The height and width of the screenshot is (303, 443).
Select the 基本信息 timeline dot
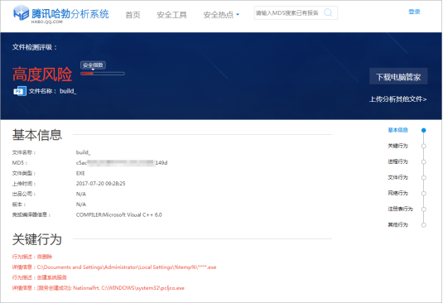tap(423, 130)
